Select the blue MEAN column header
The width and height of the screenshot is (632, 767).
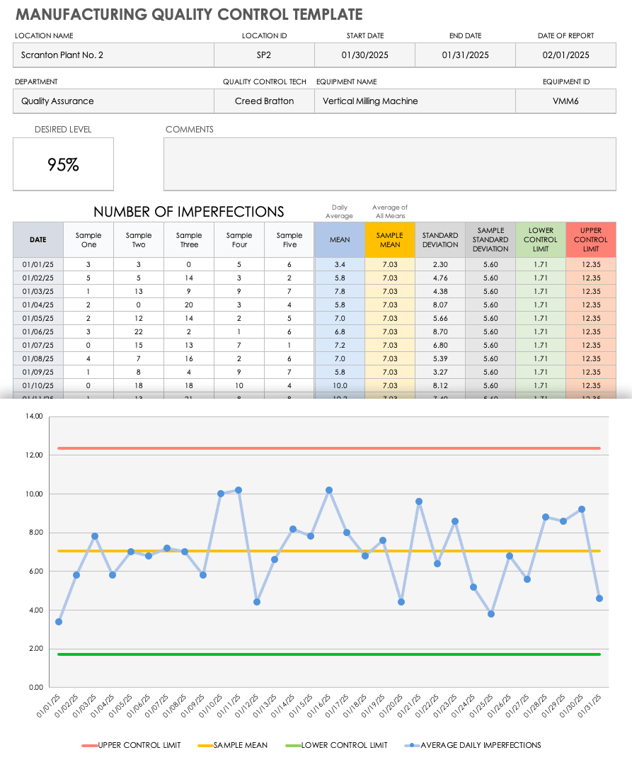tap(340, 240)
